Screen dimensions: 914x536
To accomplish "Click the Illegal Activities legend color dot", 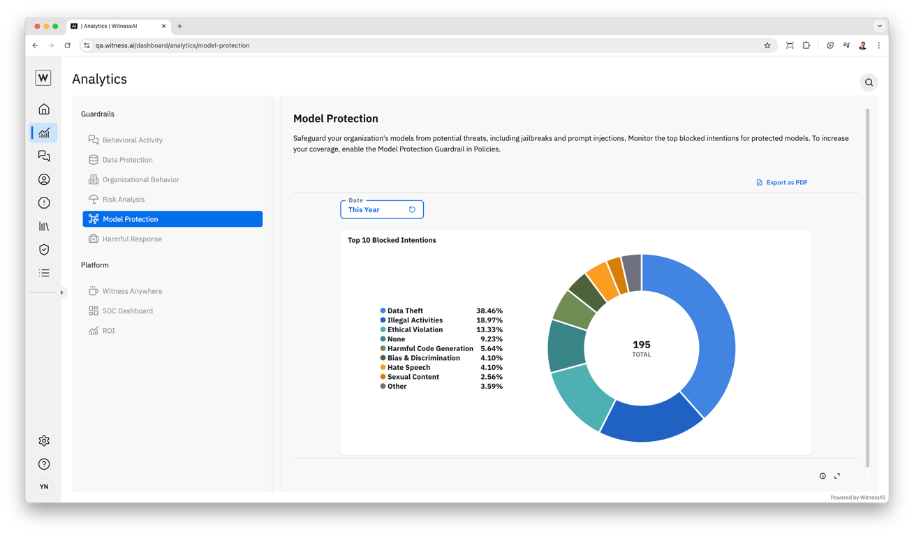I will coord(383,320).
